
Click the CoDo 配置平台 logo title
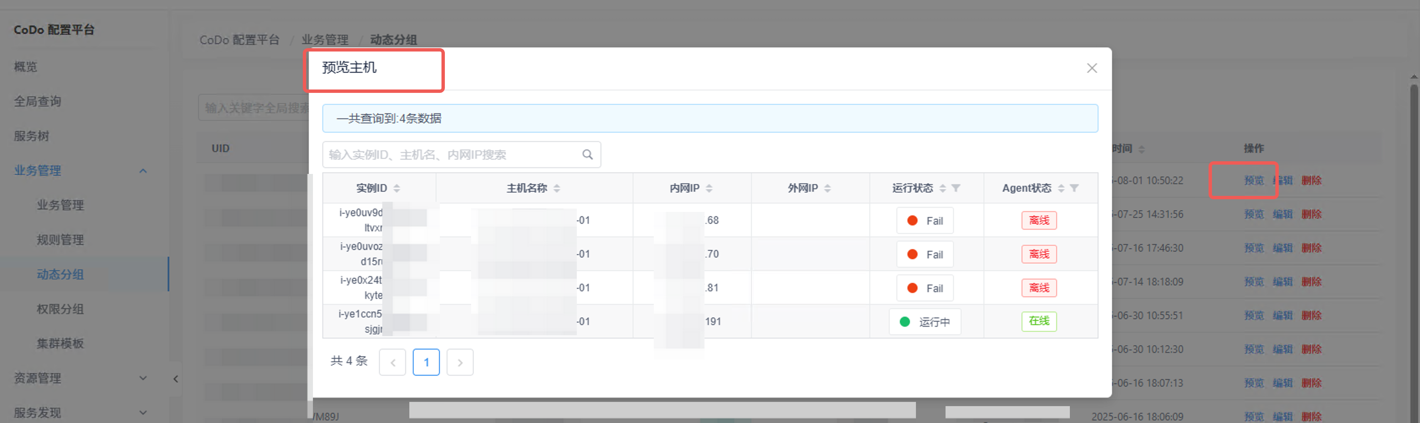point(54,30)
